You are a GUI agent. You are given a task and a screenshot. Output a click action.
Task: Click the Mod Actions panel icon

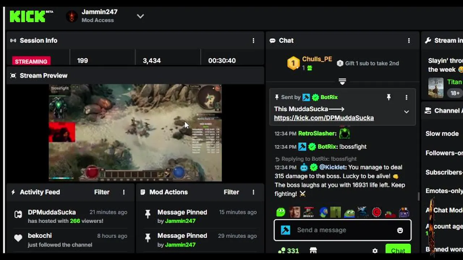coord(143,192)
